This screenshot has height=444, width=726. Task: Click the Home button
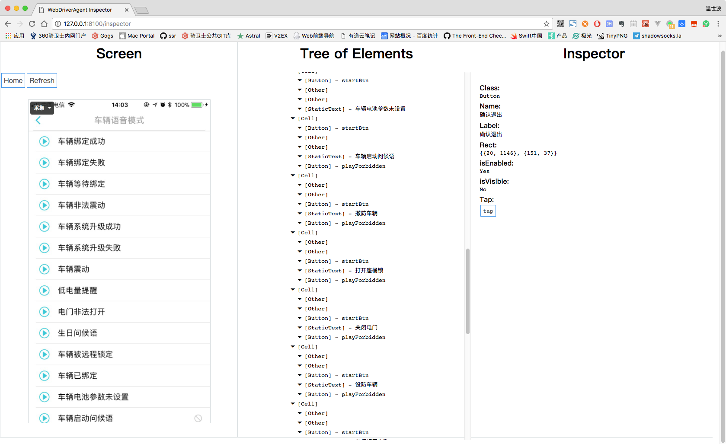coord(13,80)
